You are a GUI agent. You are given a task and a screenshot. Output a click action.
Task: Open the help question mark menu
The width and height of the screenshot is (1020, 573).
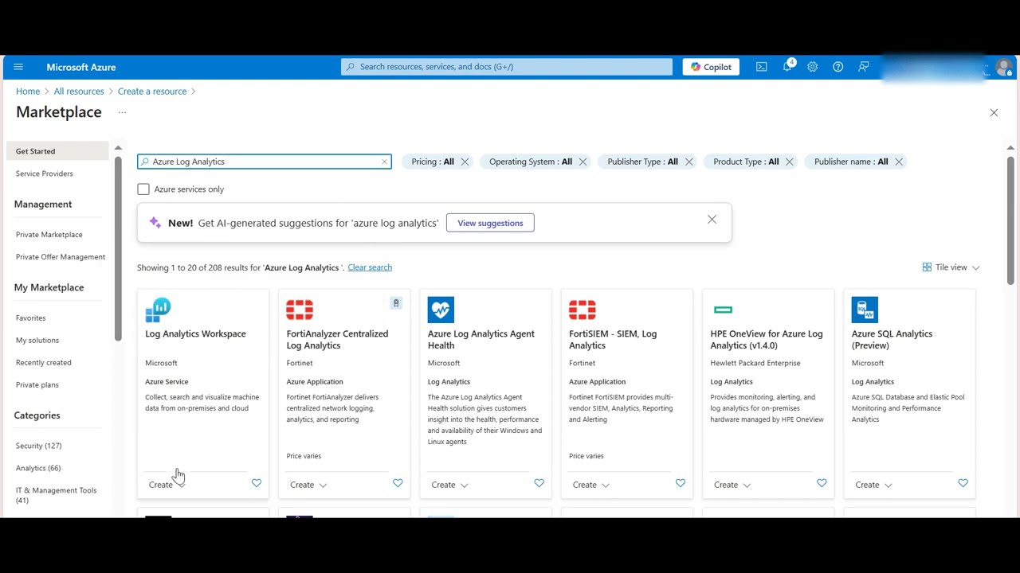[x=838, y=67]
